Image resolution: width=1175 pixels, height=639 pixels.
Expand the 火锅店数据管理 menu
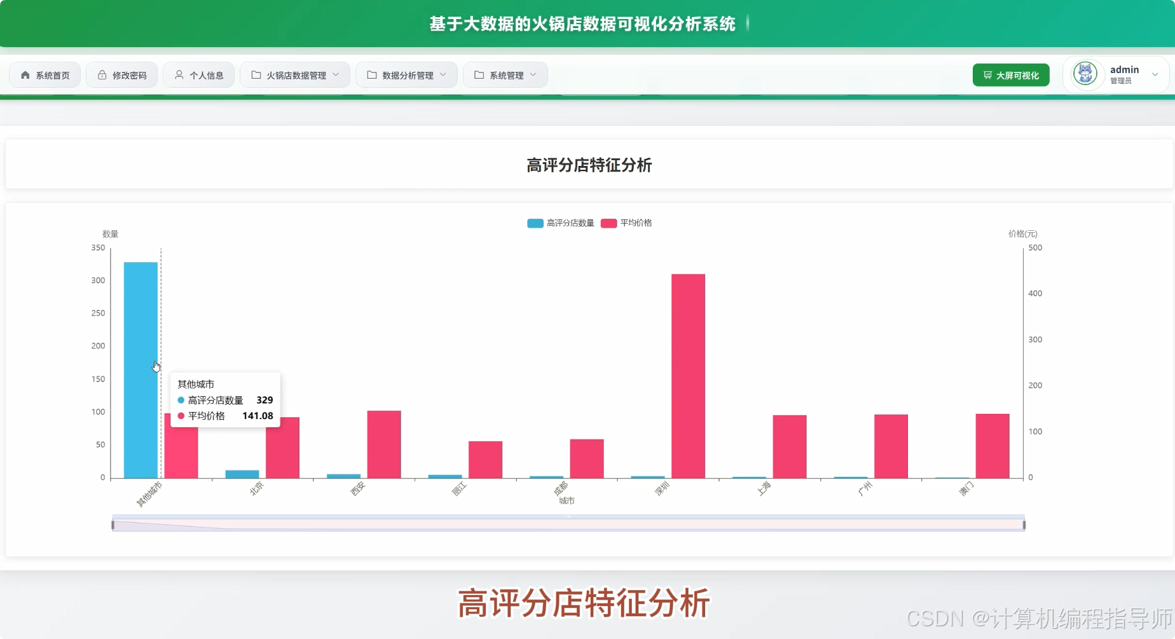click(295, 75)
